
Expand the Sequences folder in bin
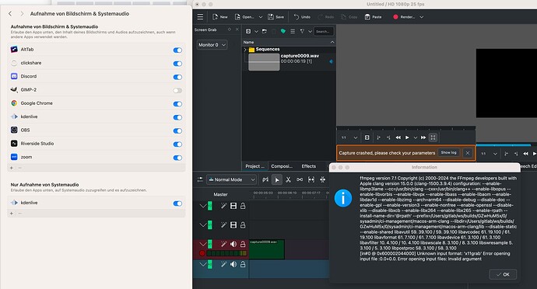point(245,50)
